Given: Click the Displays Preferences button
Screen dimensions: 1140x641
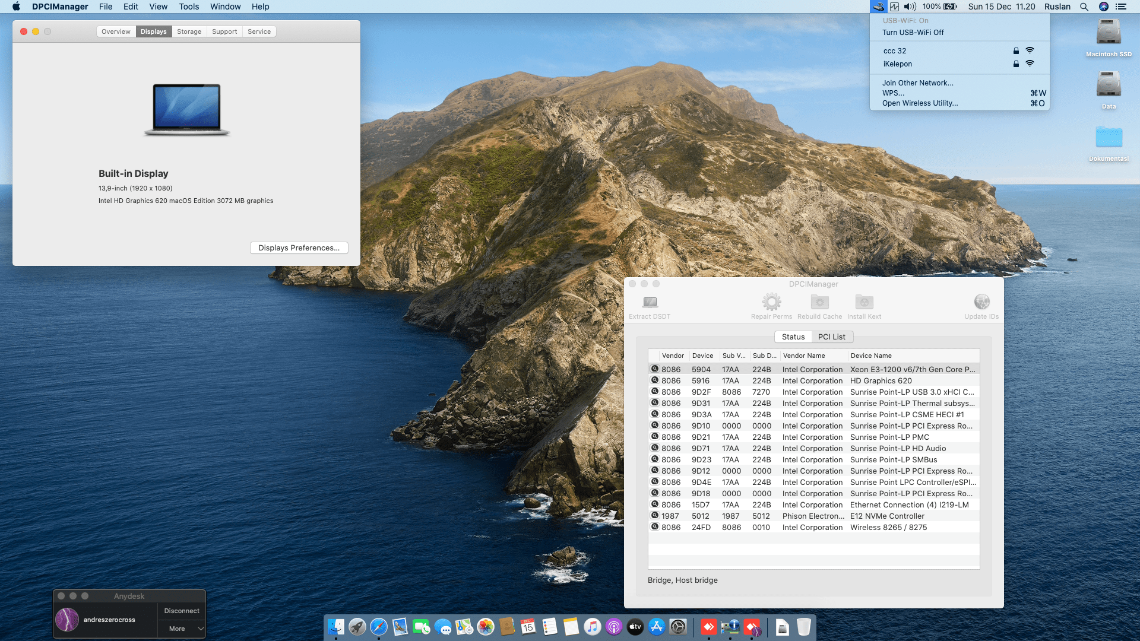Looking at the screenshot, I should (x=299, y=248).
